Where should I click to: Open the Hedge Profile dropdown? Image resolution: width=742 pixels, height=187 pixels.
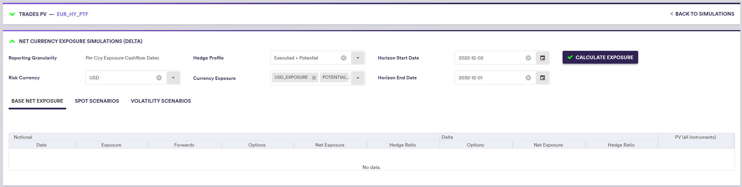[x=357, y=58]
